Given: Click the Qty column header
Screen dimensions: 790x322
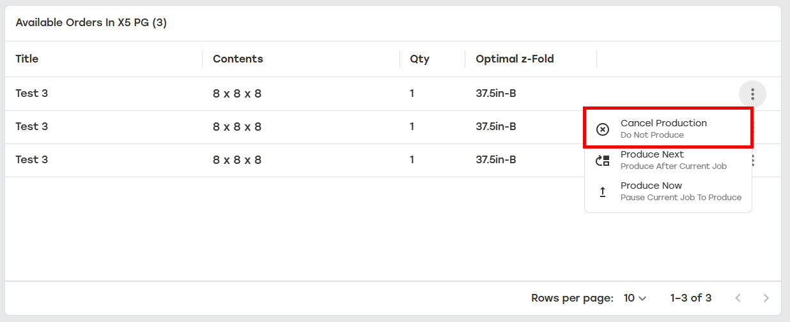Looking at the screenshot, I should click(x=420, y=59).
